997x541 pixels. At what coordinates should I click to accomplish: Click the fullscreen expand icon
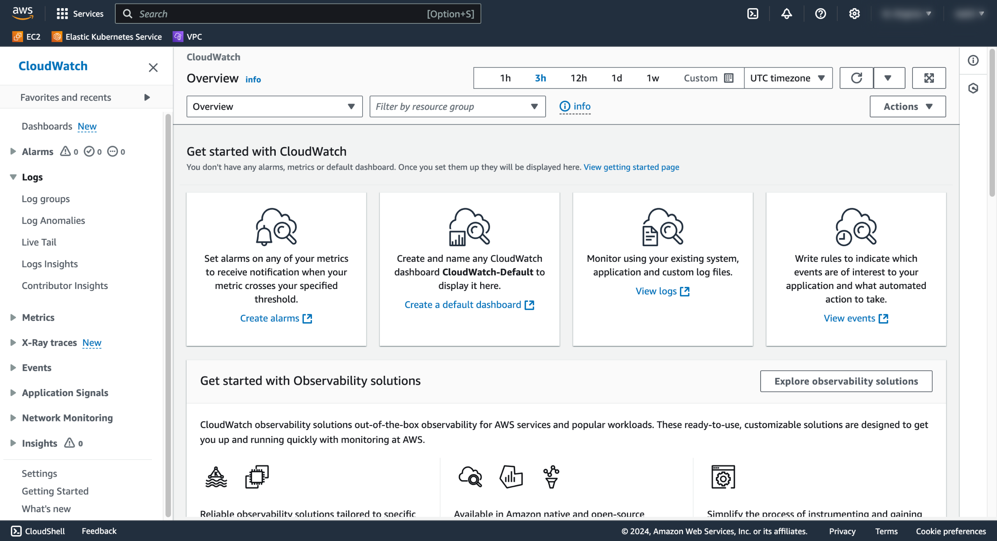(x=929, y=78)
